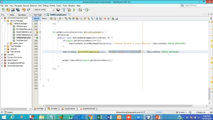The image size is (213, 120).
Task: Expand the Test Packages node
Action: [x=5, y=46]
